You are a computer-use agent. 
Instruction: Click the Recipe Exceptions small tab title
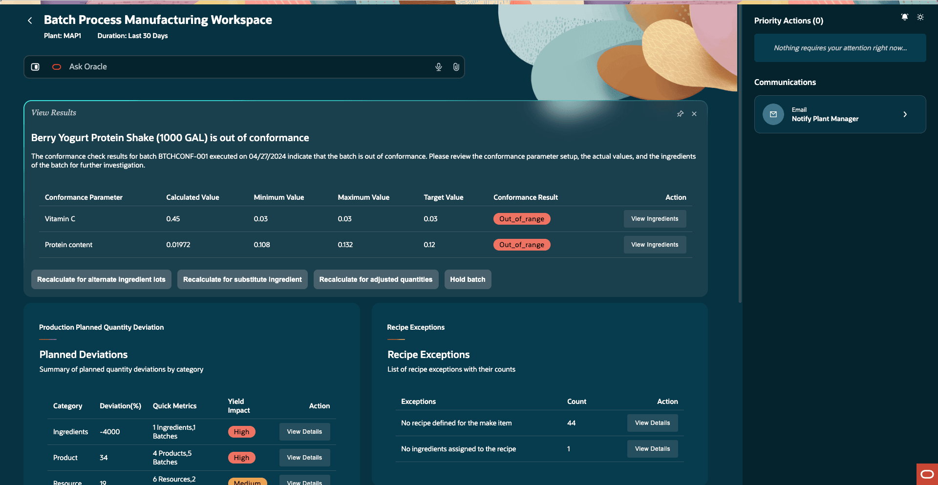click(416, 327)
